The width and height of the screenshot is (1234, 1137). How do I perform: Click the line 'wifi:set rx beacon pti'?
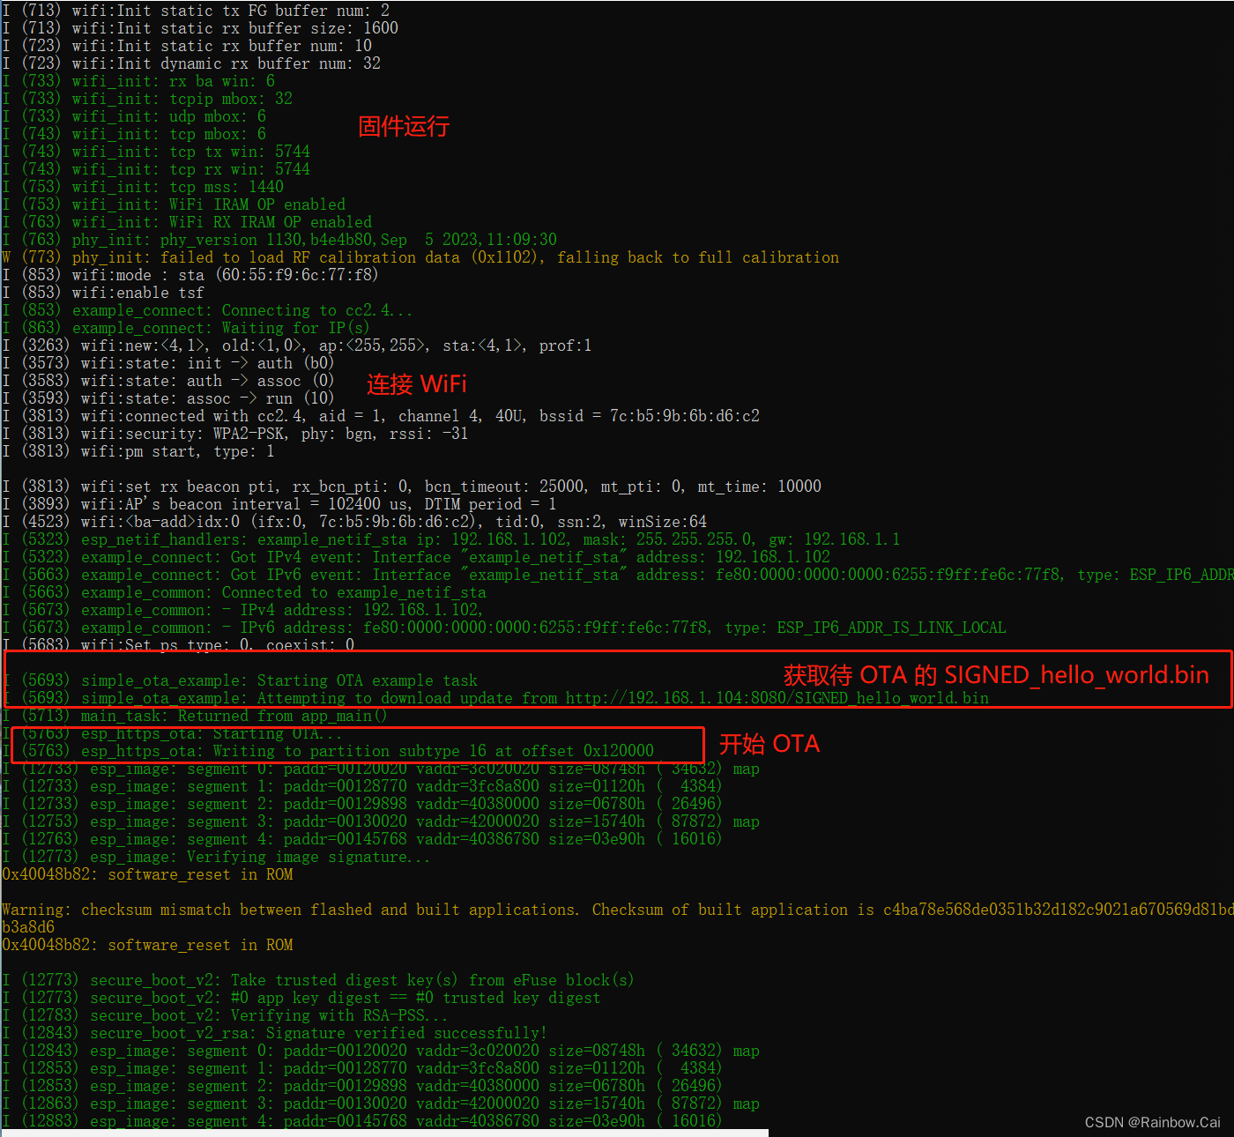click(412, 487)
